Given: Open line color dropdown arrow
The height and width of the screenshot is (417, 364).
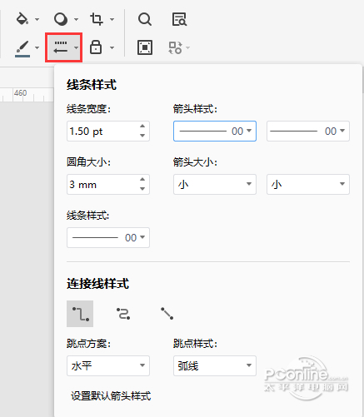Looking at the screenshot, I should (x=37, y=47).
